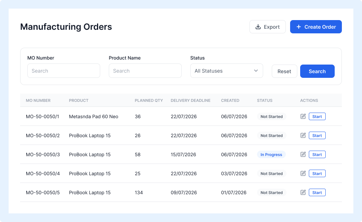Expand the status filter chevron arrow
The height and width of the screenshot is (222, 362).
(x=256, y=71)
